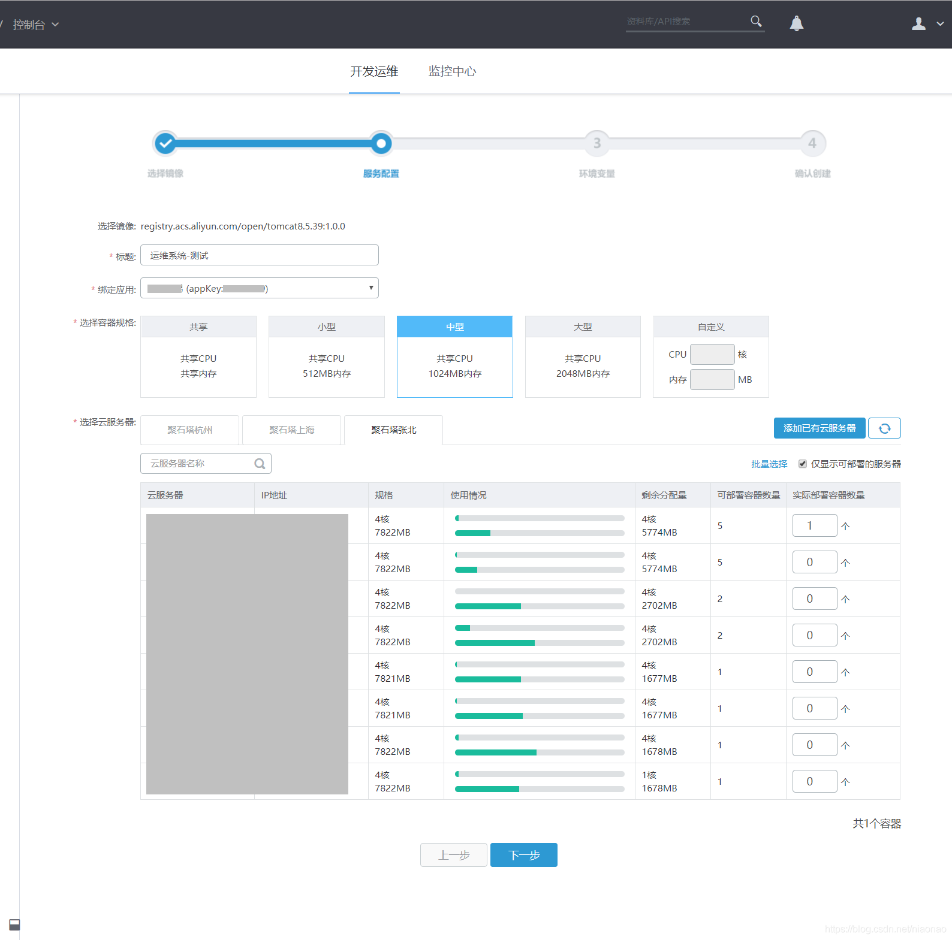Click the search icon in server name field
Image resolution: width=952 pixels, height=940 pixels.
click(x=260, y=464)
